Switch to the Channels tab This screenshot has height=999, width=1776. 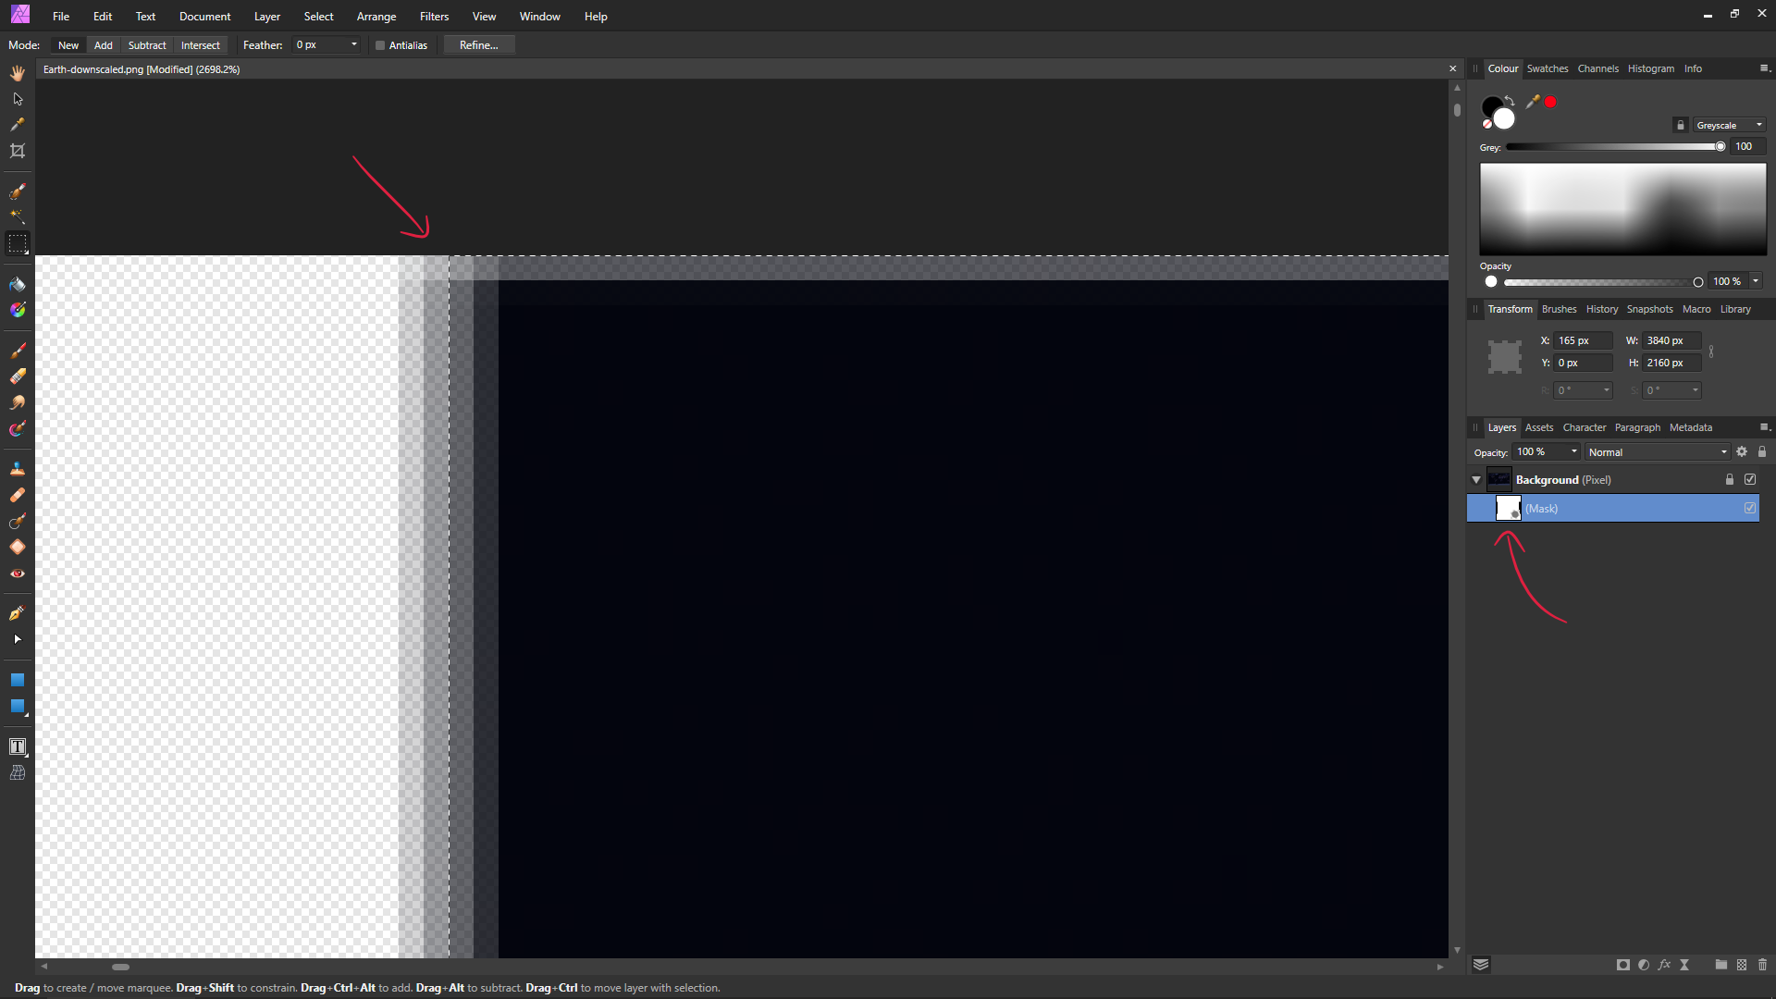click(x=1597, y=68)
